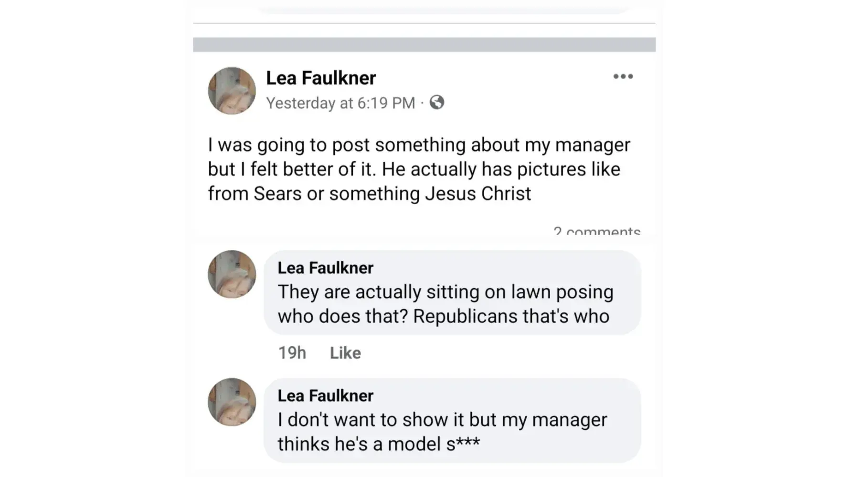The height and width of the screenshot is (477, 849).
Task: Click the avatar beside the "model" comment
Action: coord(232,402)
